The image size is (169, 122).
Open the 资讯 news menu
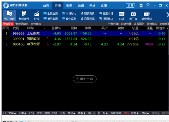click(x=69, y=6)
